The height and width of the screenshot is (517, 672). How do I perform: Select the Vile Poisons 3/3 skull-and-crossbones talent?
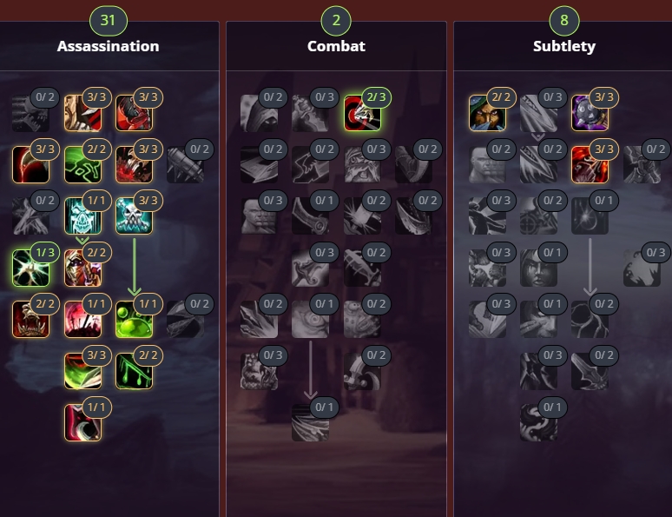135,215
